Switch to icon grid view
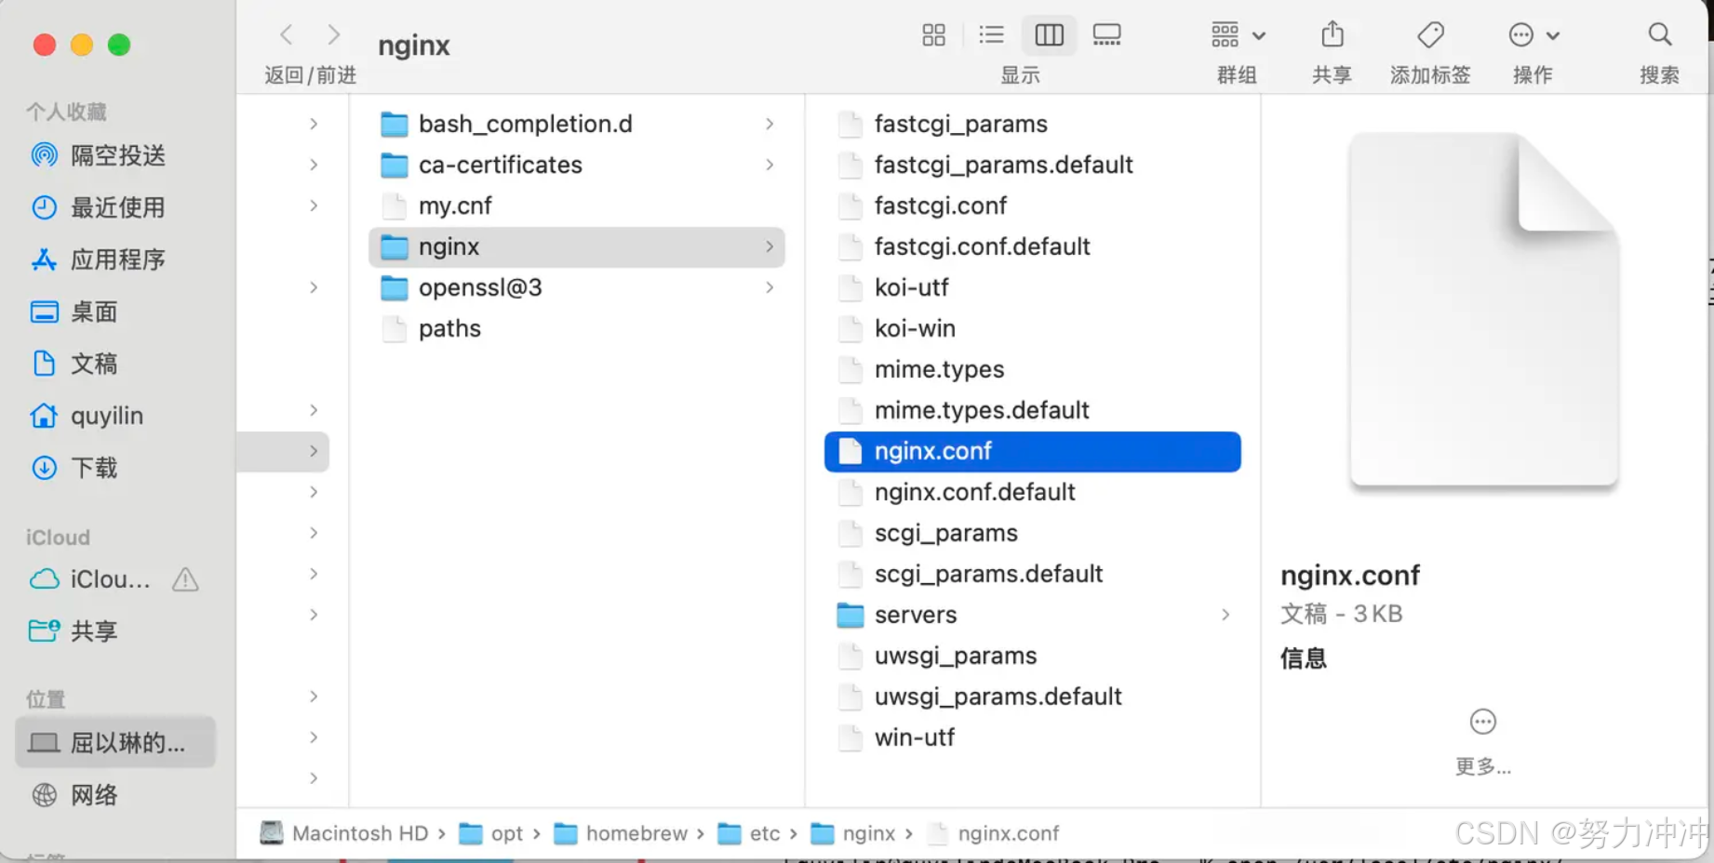The width and height of the screenshot is (1714, 863). point(933,35)
